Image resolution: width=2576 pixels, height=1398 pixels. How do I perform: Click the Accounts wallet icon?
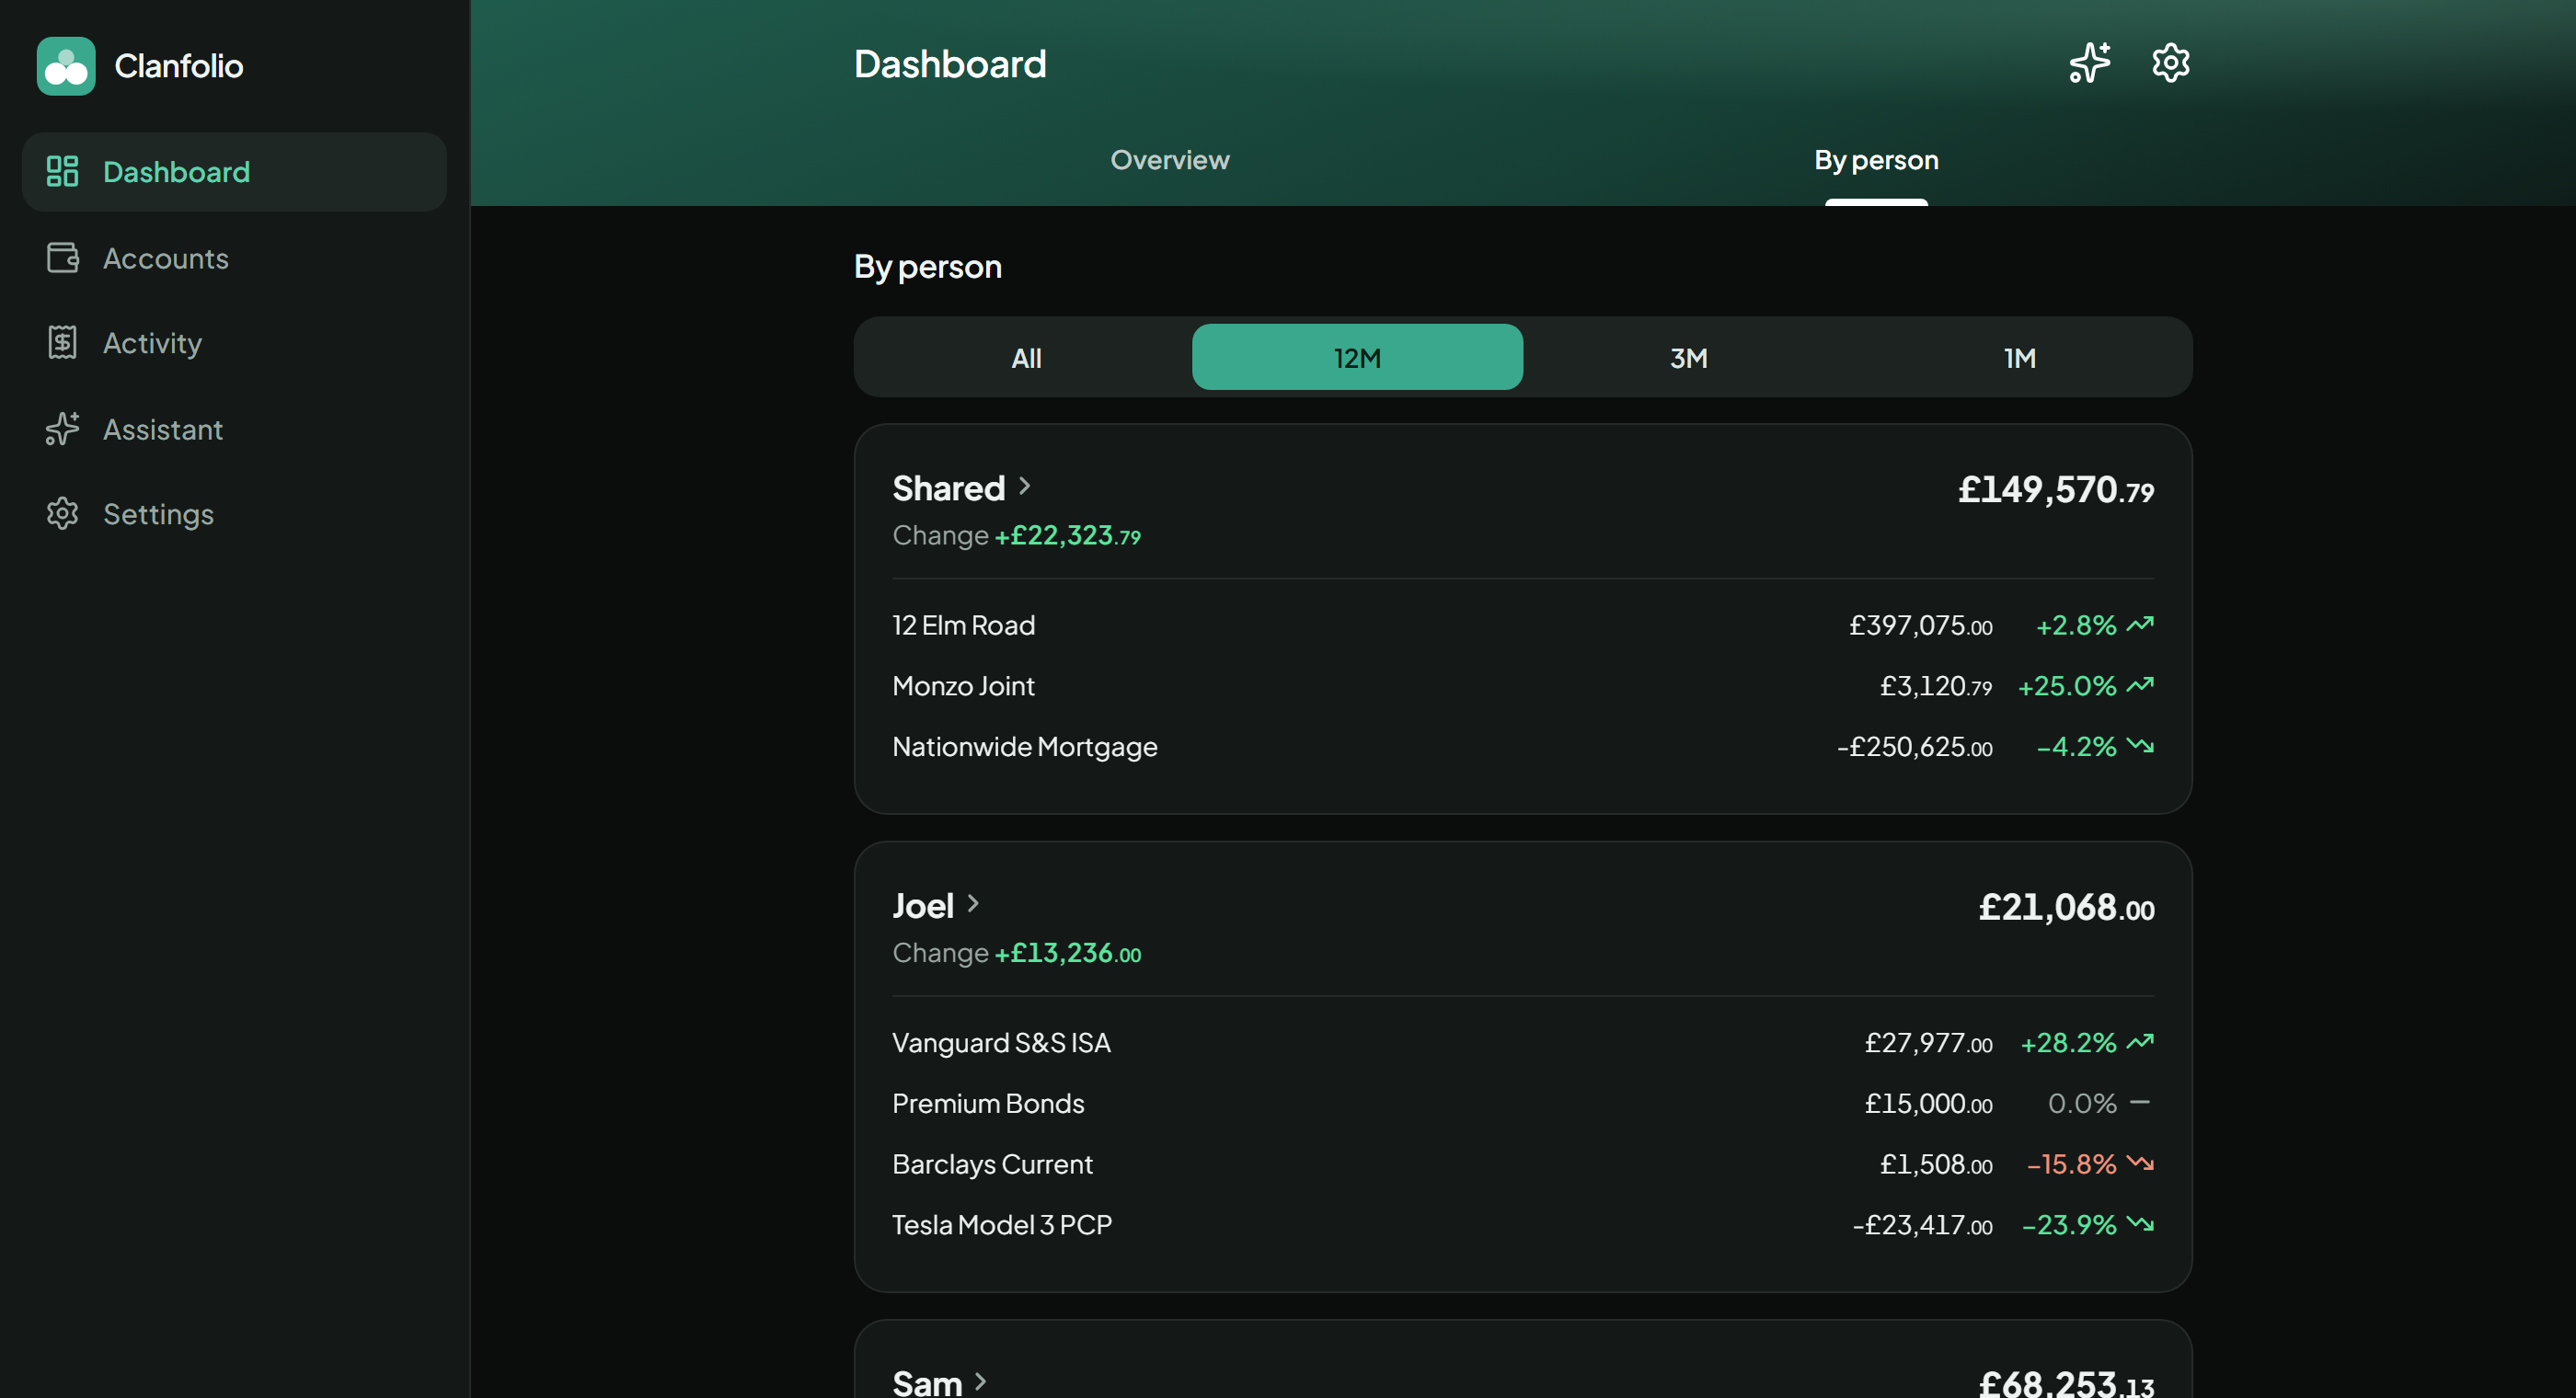click(x=62, y=258)
